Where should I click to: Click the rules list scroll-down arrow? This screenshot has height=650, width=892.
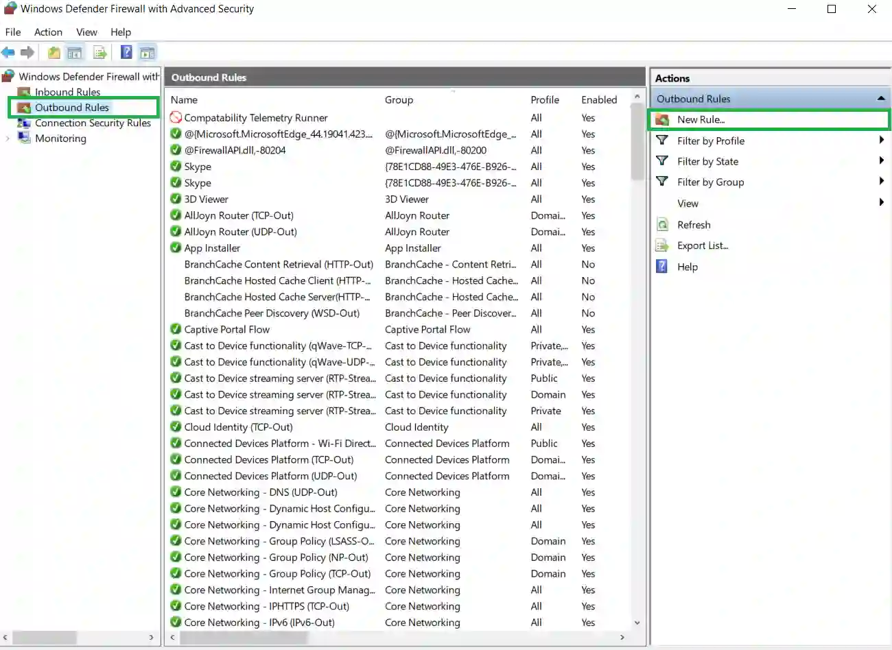coord(637,623)
